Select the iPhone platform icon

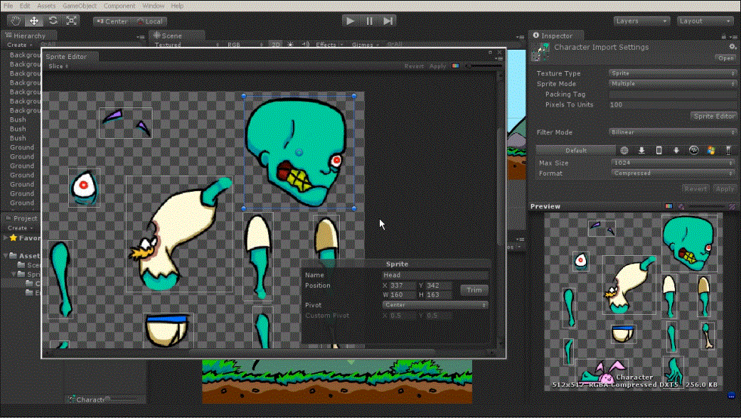659,150
